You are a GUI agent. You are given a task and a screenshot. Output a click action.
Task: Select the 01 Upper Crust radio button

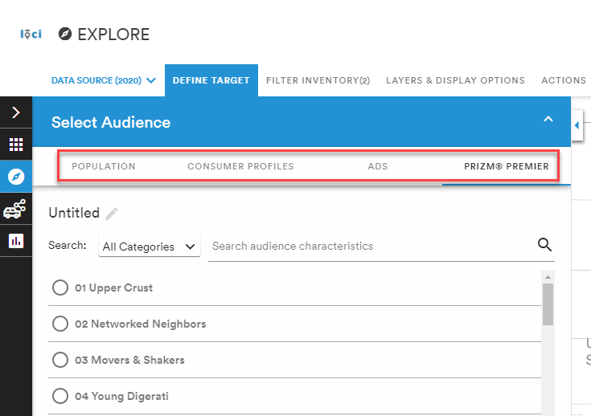point(60,288)
